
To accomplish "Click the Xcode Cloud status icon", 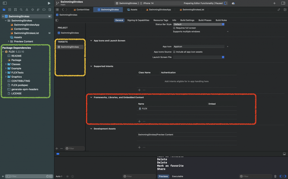I will click(233, 3).
